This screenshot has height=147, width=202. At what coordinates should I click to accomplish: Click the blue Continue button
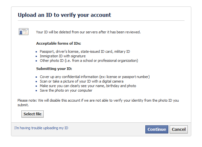pos(157,129)
